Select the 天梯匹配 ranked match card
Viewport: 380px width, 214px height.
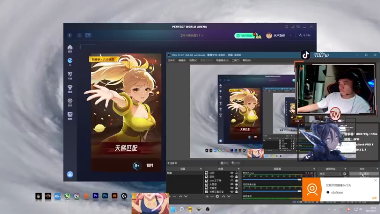point(126,113)
